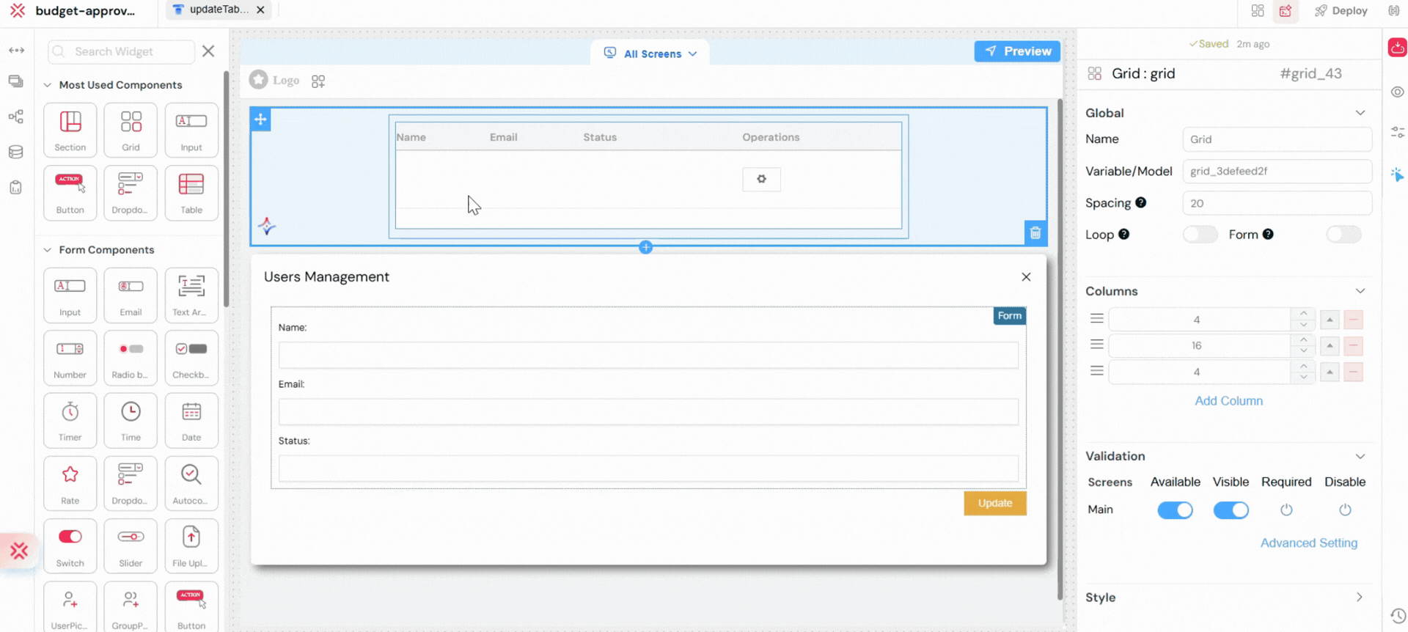Collapse the Most Used Components section
Viewport: 1408px width, 632px height.
[48, 85]
